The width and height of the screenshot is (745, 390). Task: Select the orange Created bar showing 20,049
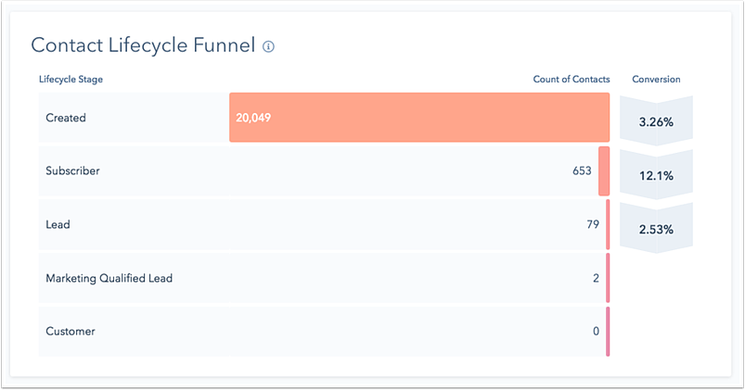tap(419, 118)
